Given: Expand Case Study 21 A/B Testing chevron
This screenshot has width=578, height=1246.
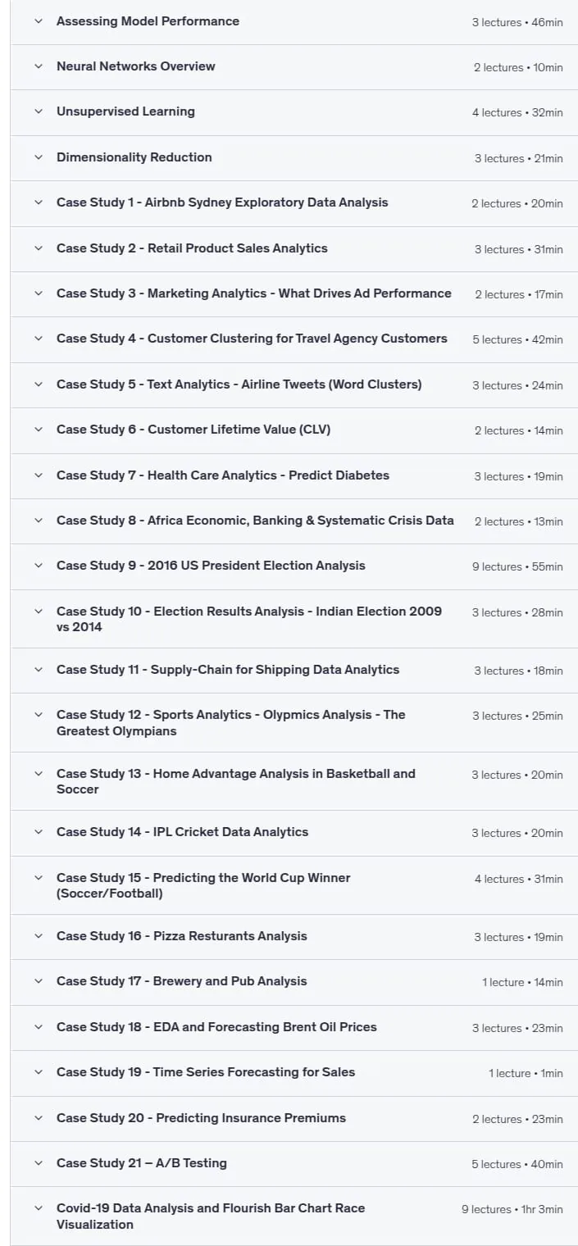Looking at the screenshot, I should pyautogui.click(x=38, y=1163).
